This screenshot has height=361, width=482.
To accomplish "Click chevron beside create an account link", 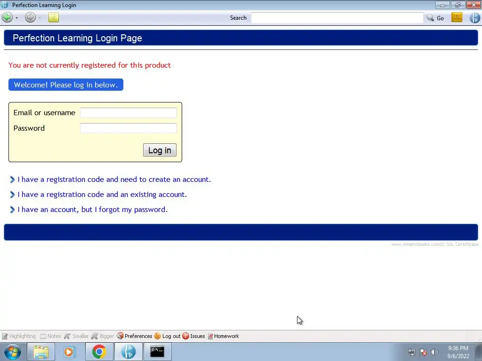I will (12, 180).
